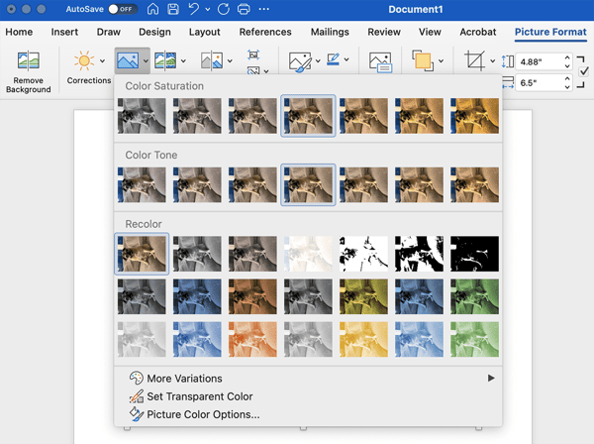Click the Home icon in title bar

coord(152,9)
